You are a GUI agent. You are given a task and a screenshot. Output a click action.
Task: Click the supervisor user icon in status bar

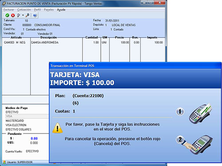[x=4, y=162]
